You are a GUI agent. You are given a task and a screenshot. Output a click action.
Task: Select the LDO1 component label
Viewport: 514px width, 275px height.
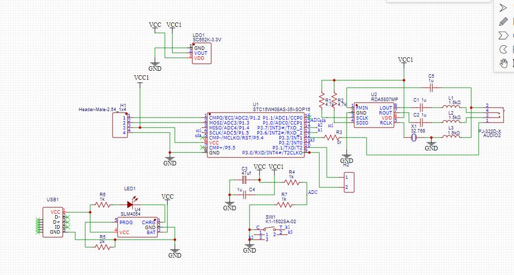[x=198, y=35]
